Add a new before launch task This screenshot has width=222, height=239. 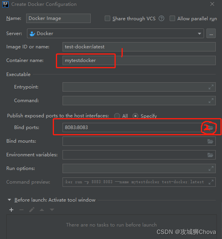click(x=11, y=210)
